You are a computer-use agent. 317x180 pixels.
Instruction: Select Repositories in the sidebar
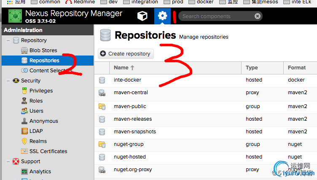[x=48, y=60]
